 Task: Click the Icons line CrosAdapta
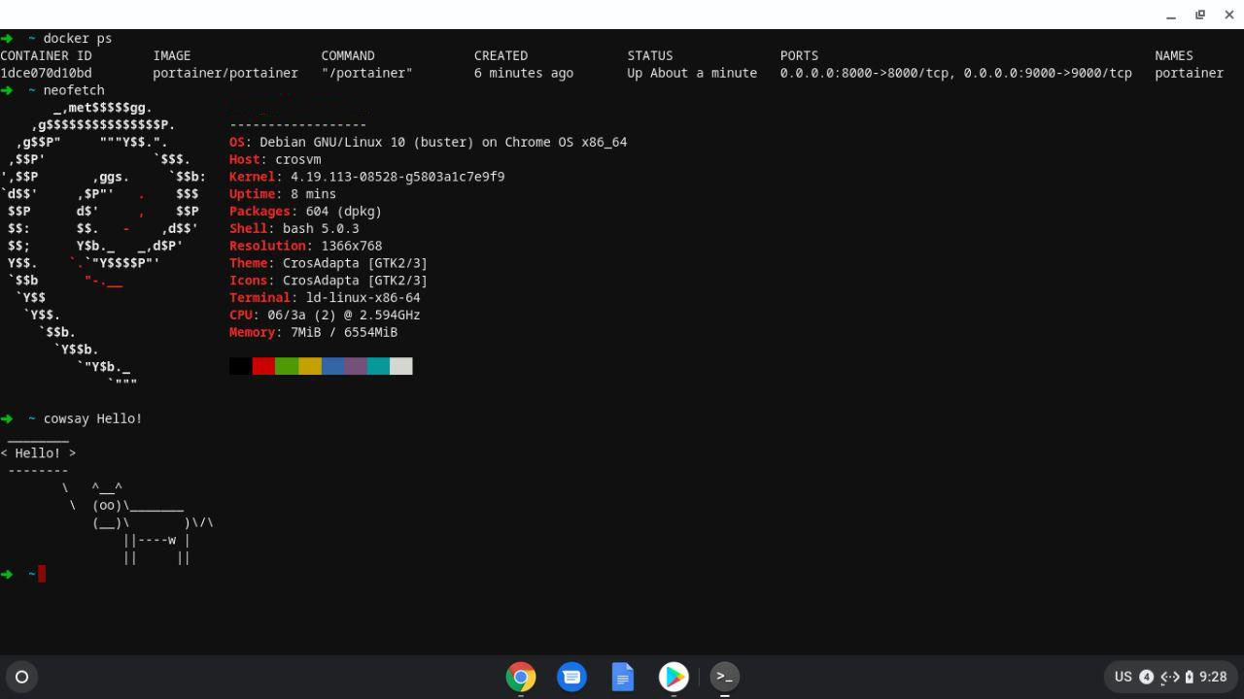pos(328,281)
